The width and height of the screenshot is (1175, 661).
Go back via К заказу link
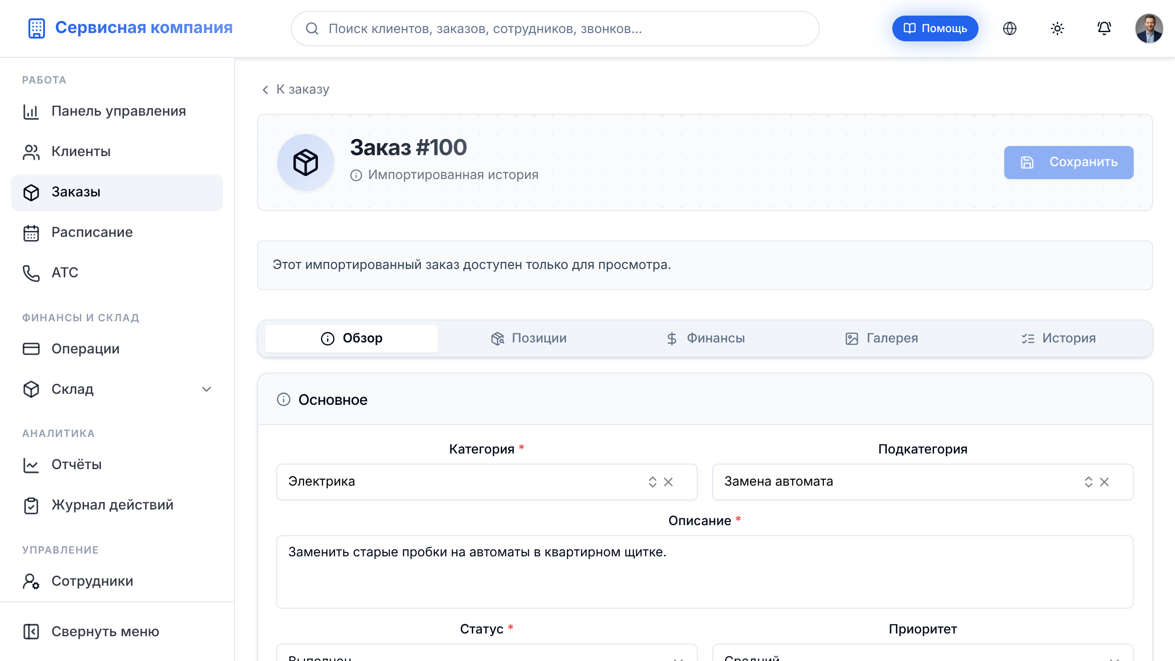pyautogui.click(x=296, y=90)
